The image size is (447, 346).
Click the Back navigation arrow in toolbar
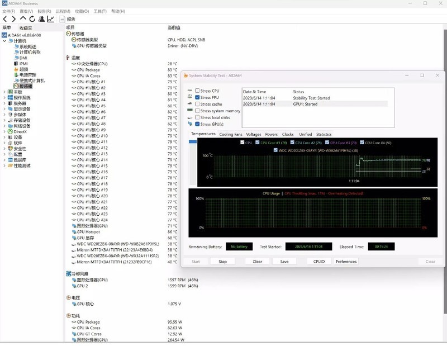[5, 19]
